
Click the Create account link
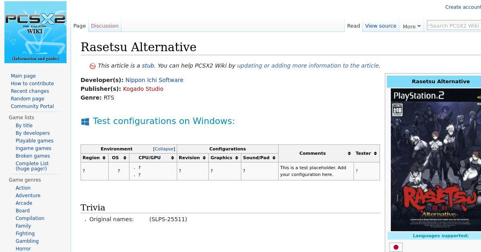pyautogui.click(x=463, y=7)
